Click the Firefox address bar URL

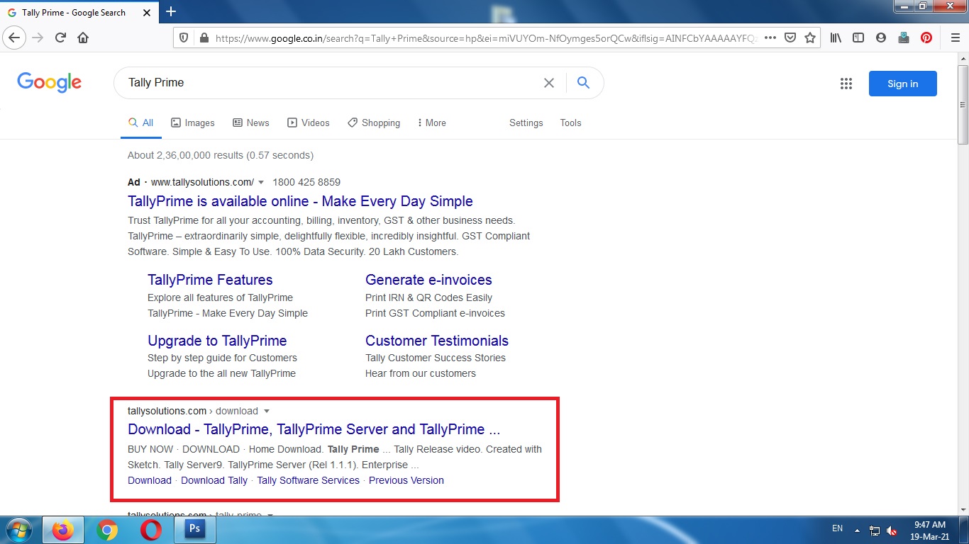click(486, 38)
